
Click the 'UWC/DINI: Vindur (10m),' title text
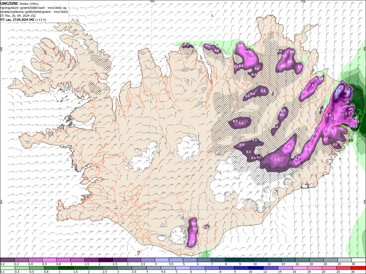pos(19,3)
